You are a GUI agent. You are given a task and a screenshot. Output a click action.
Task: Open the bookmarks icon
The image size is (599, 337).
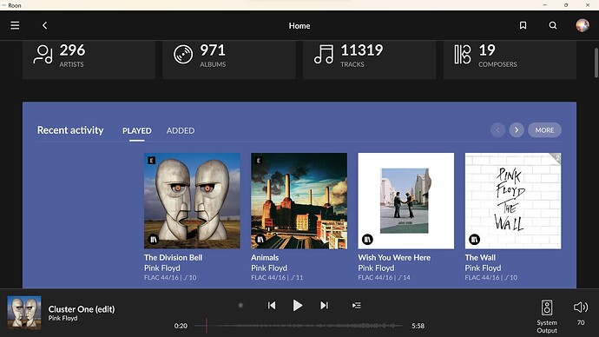[x=523, y=25]
